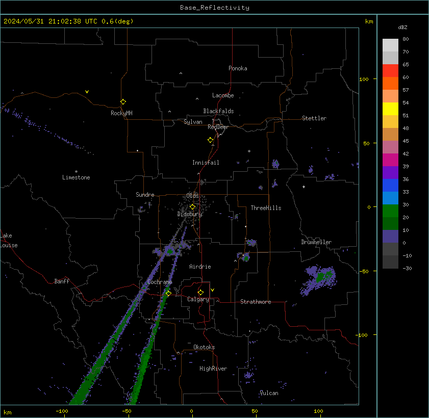Screen dimensions: 429x418
Task: Click the 80 value in dBZ legend
Action: tap(406, 39)
